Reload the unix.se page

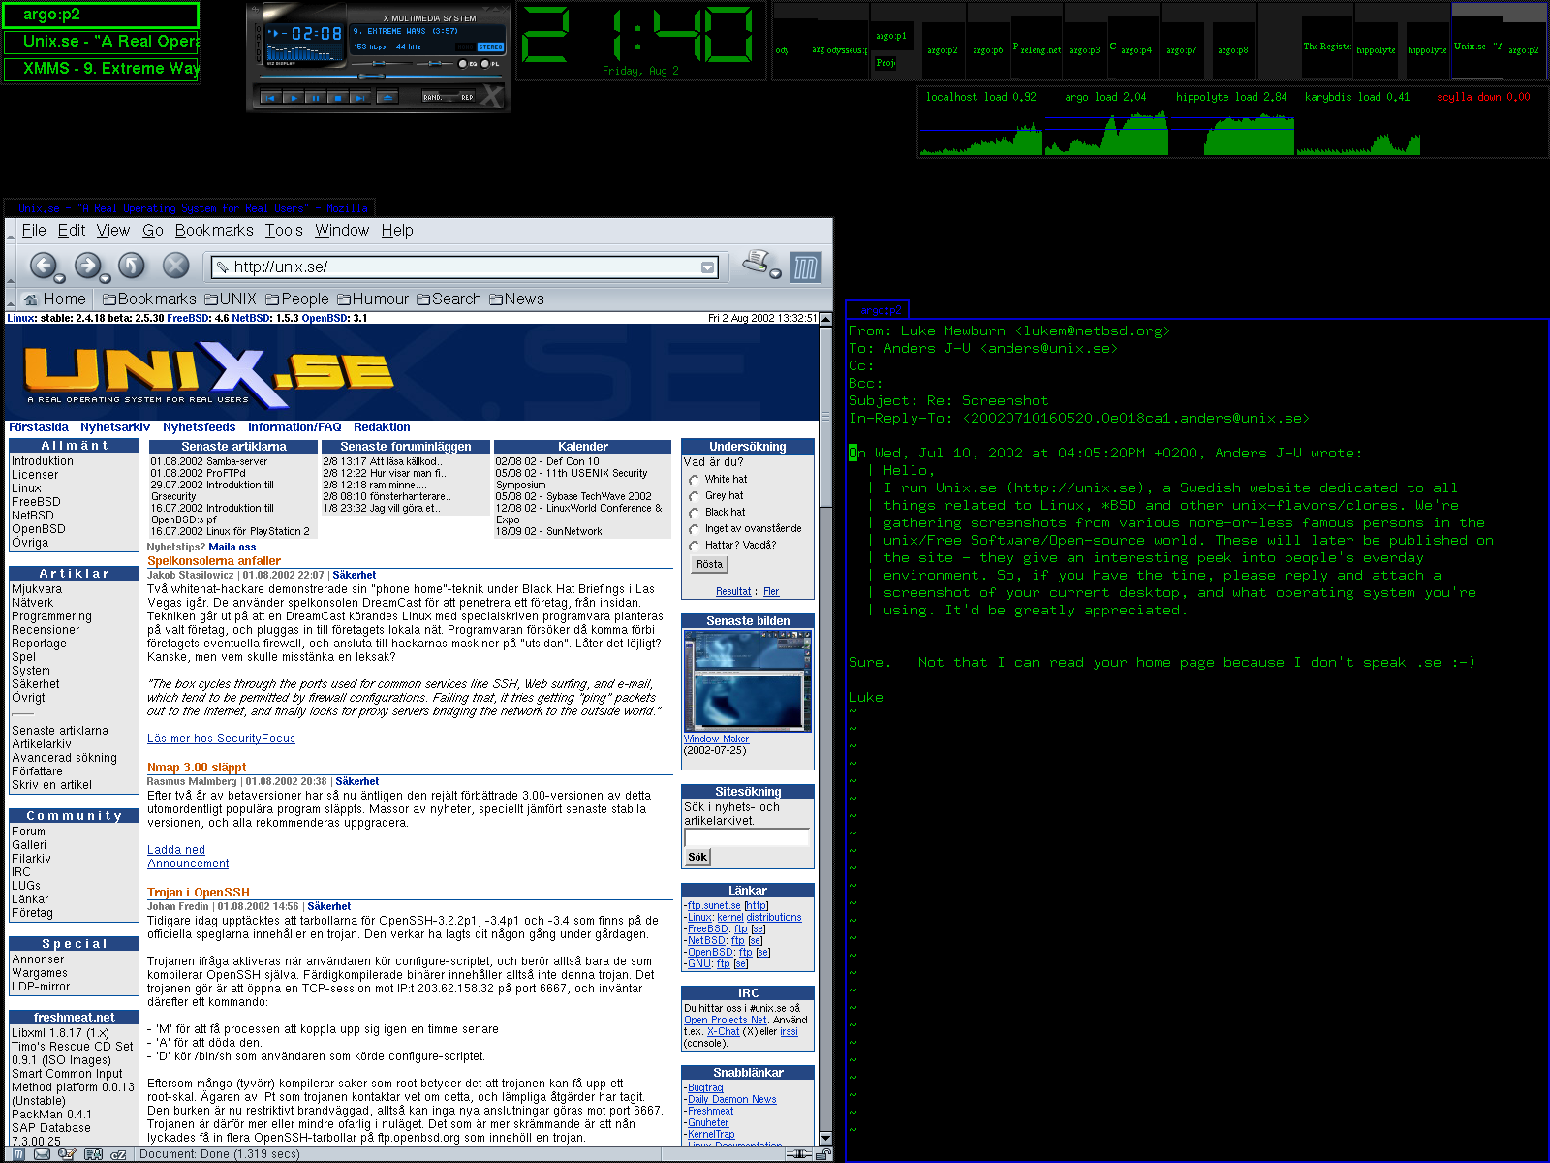[132, 266]
